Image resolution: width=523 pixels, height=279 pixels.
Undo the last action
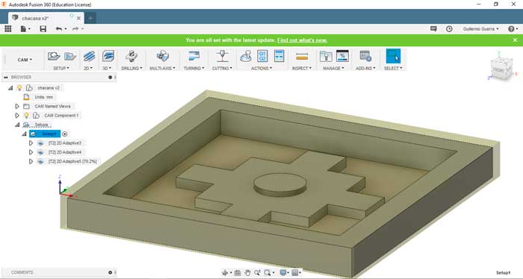[x=59, y=29]
